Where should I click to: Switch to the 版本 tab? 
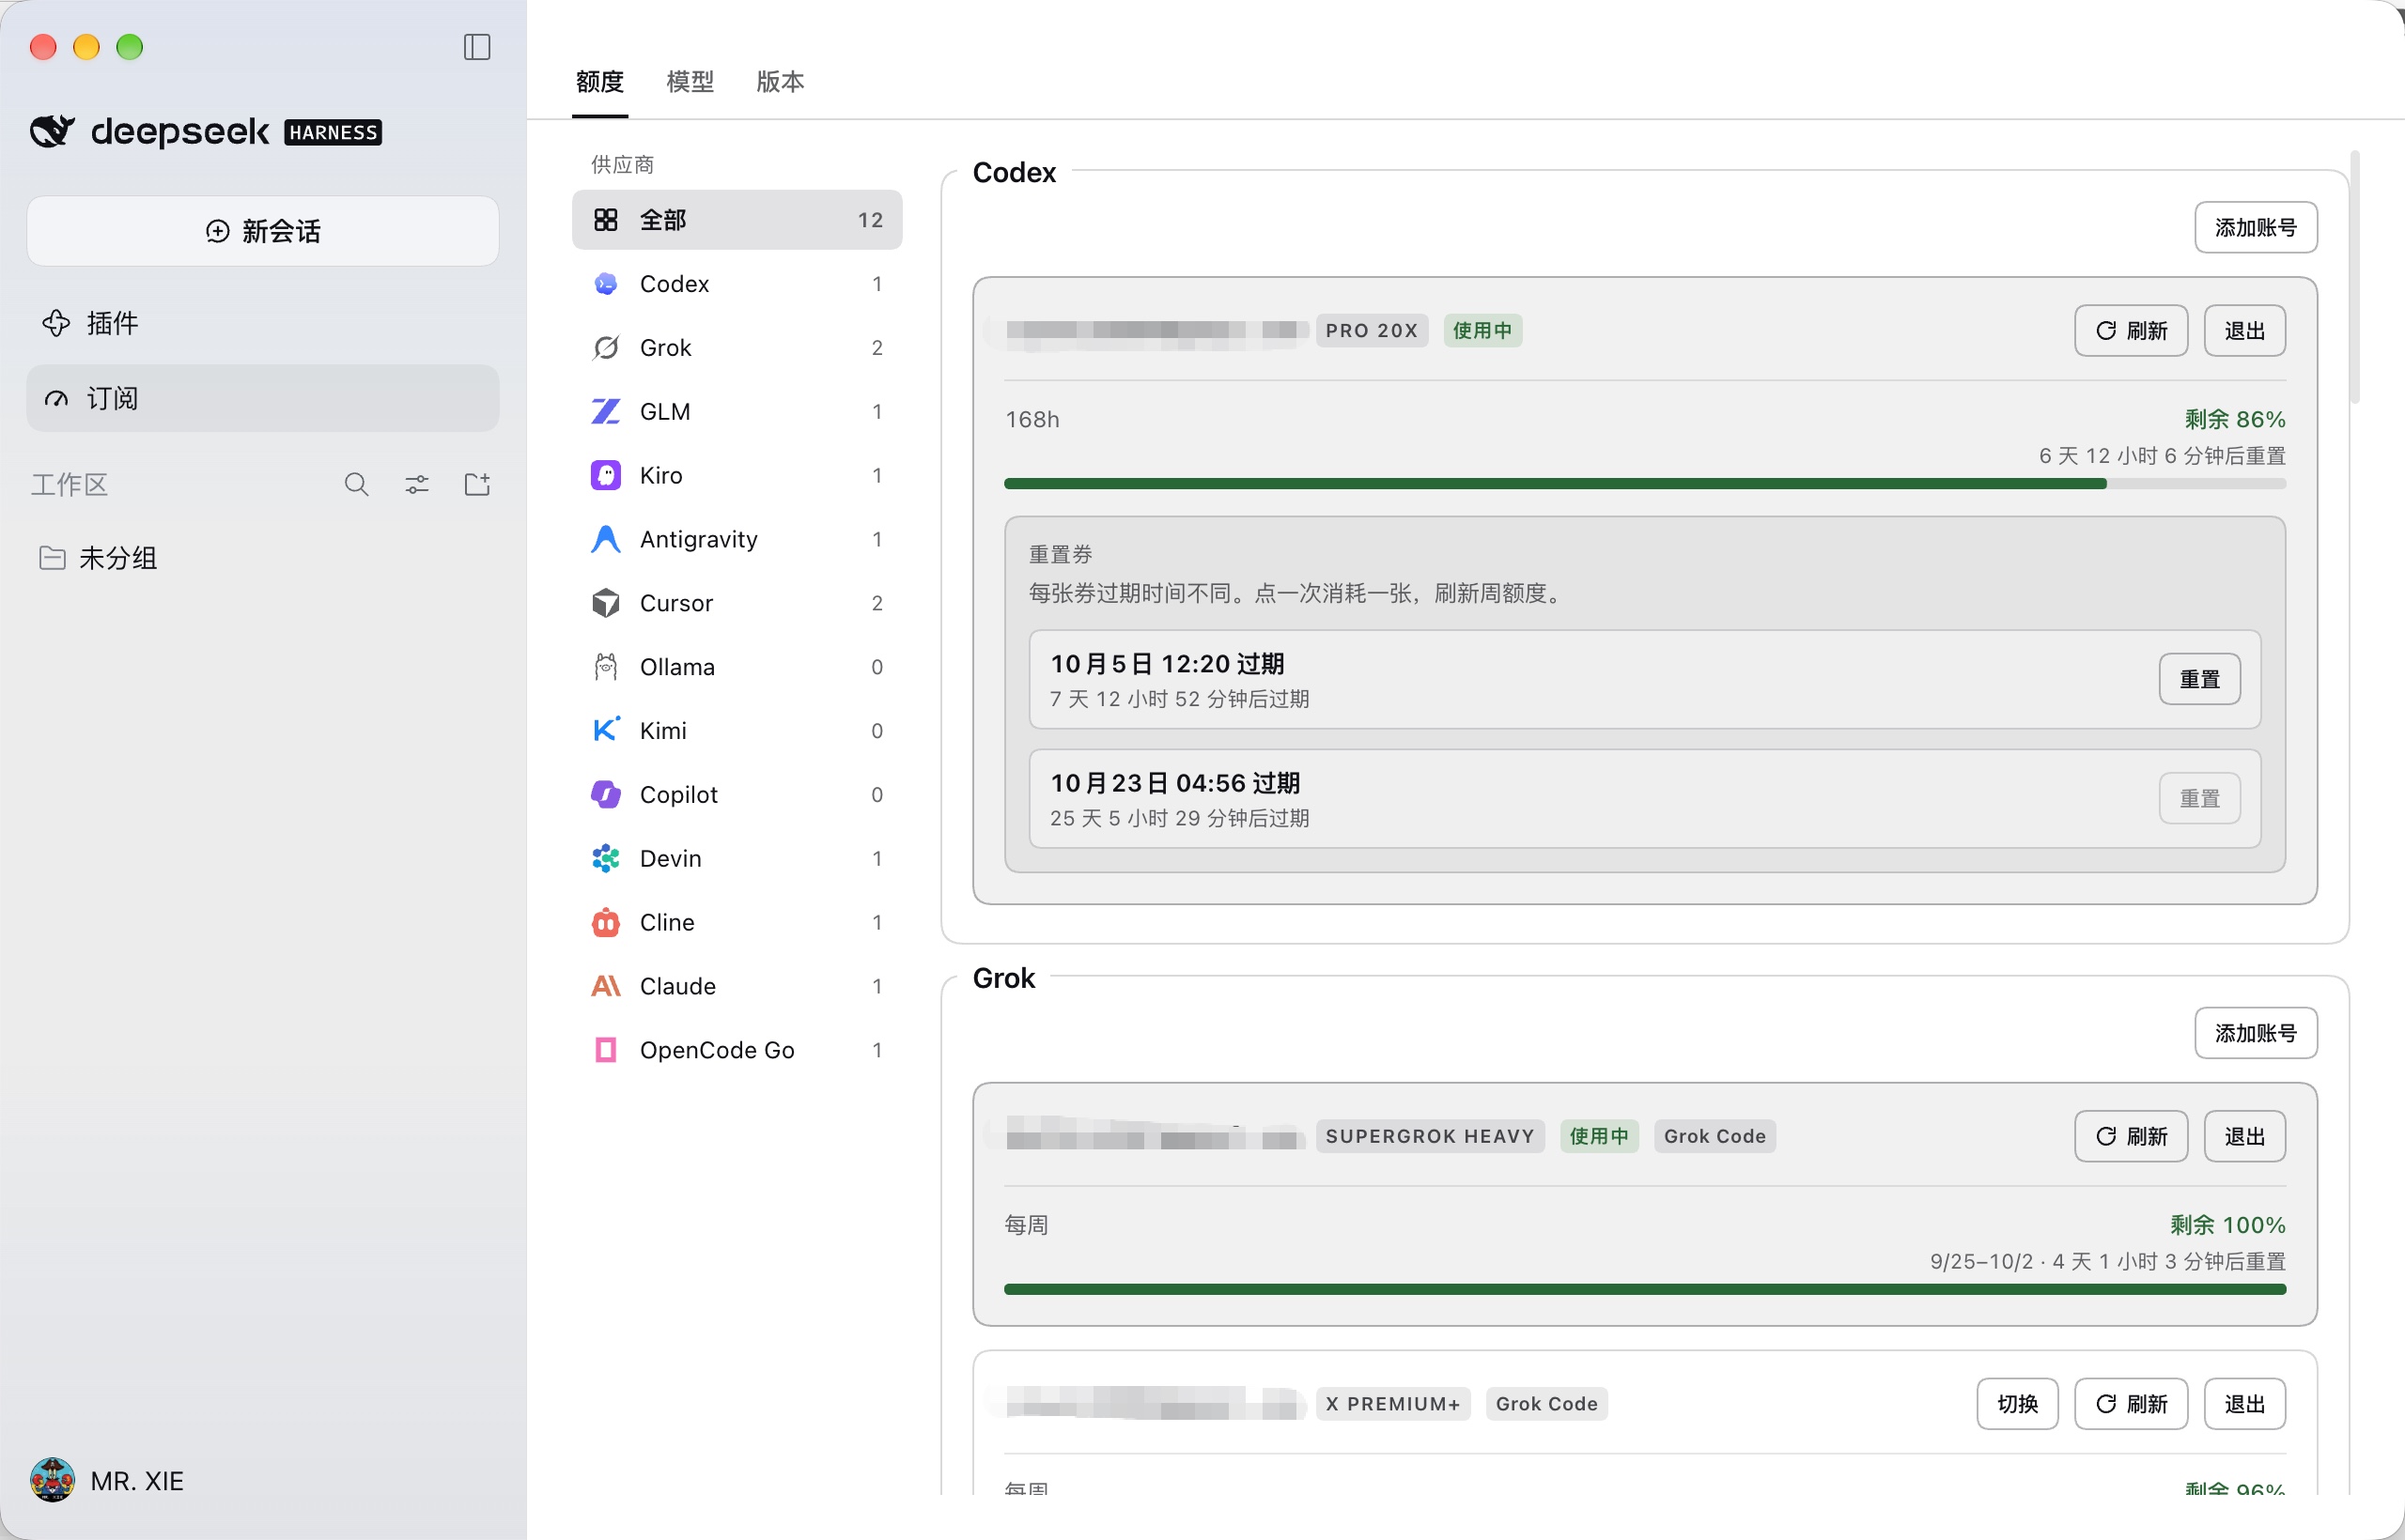pyautogui.click(x=781, y=82)
